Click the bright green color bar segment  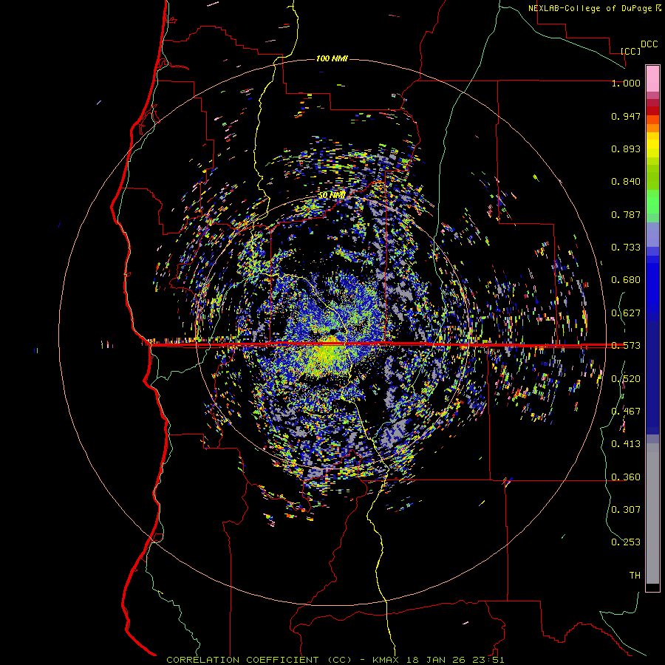click(x=652, y=202)
